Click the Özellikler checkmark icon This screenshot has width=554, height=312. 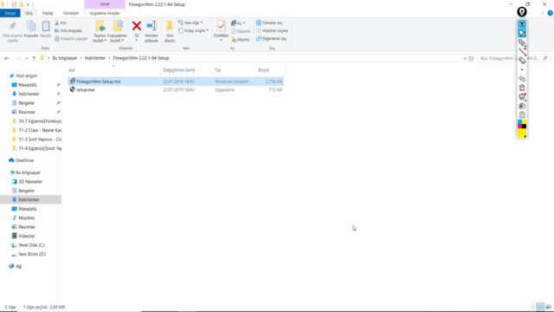point(222,26)
